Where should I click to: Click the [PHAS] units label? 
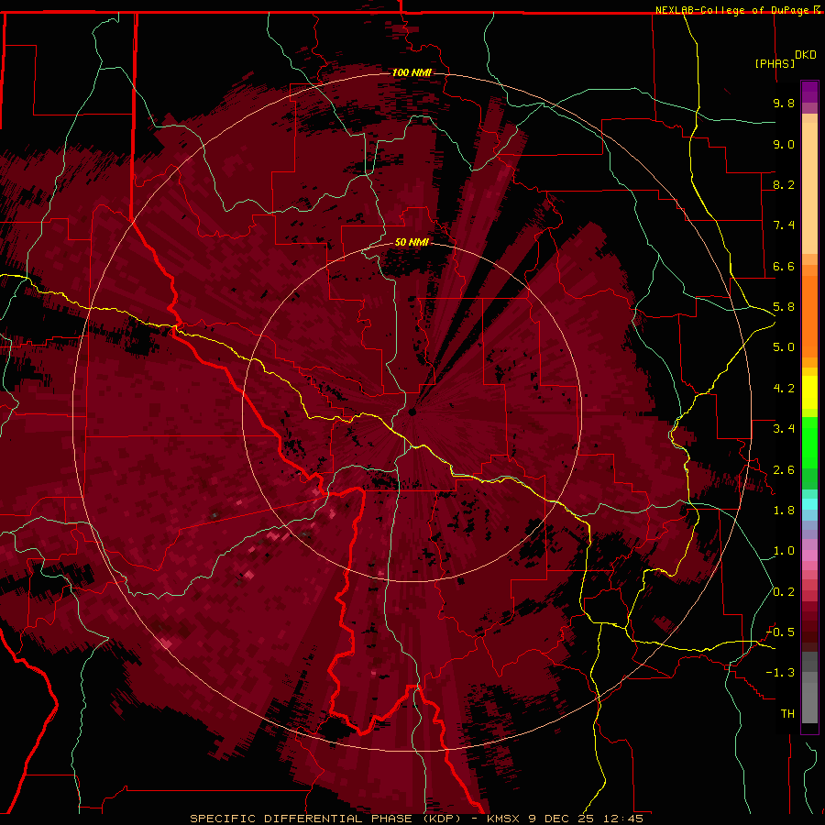point(775,63)
